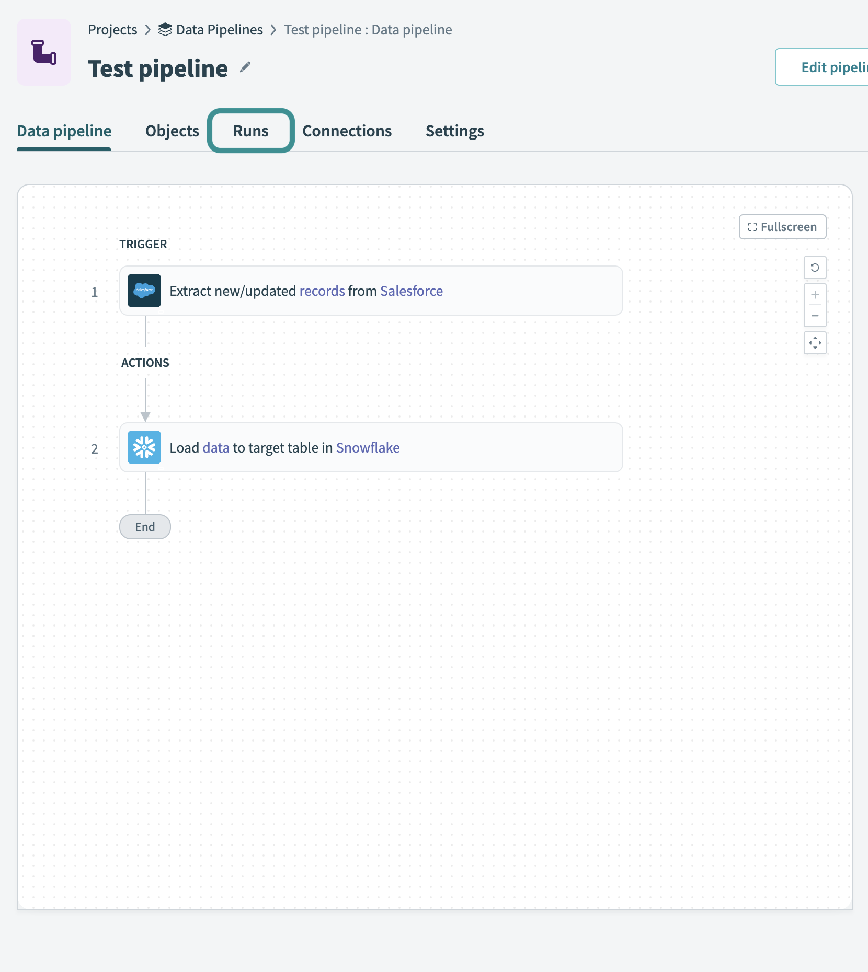
Task: Click the End node of the pipeline
Action: click(x=145, y=527)
